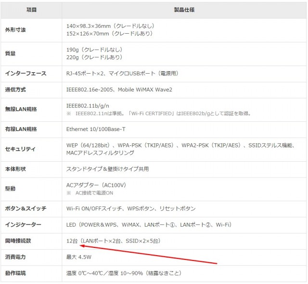Select the インターフェース row label
Image resolution: width=308 pixels, height=284 pixels.
click(26, 74)
